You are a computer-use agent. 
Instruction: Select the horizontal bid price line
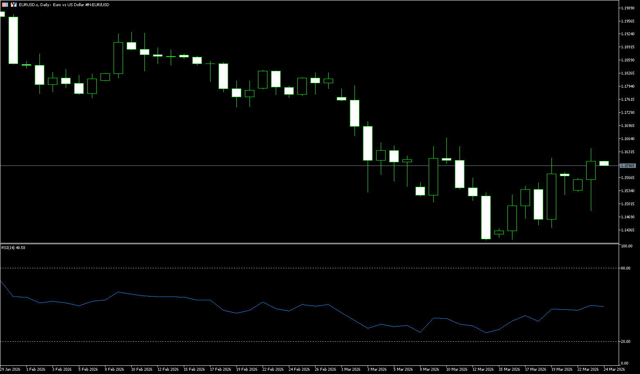tap(287, 165)
